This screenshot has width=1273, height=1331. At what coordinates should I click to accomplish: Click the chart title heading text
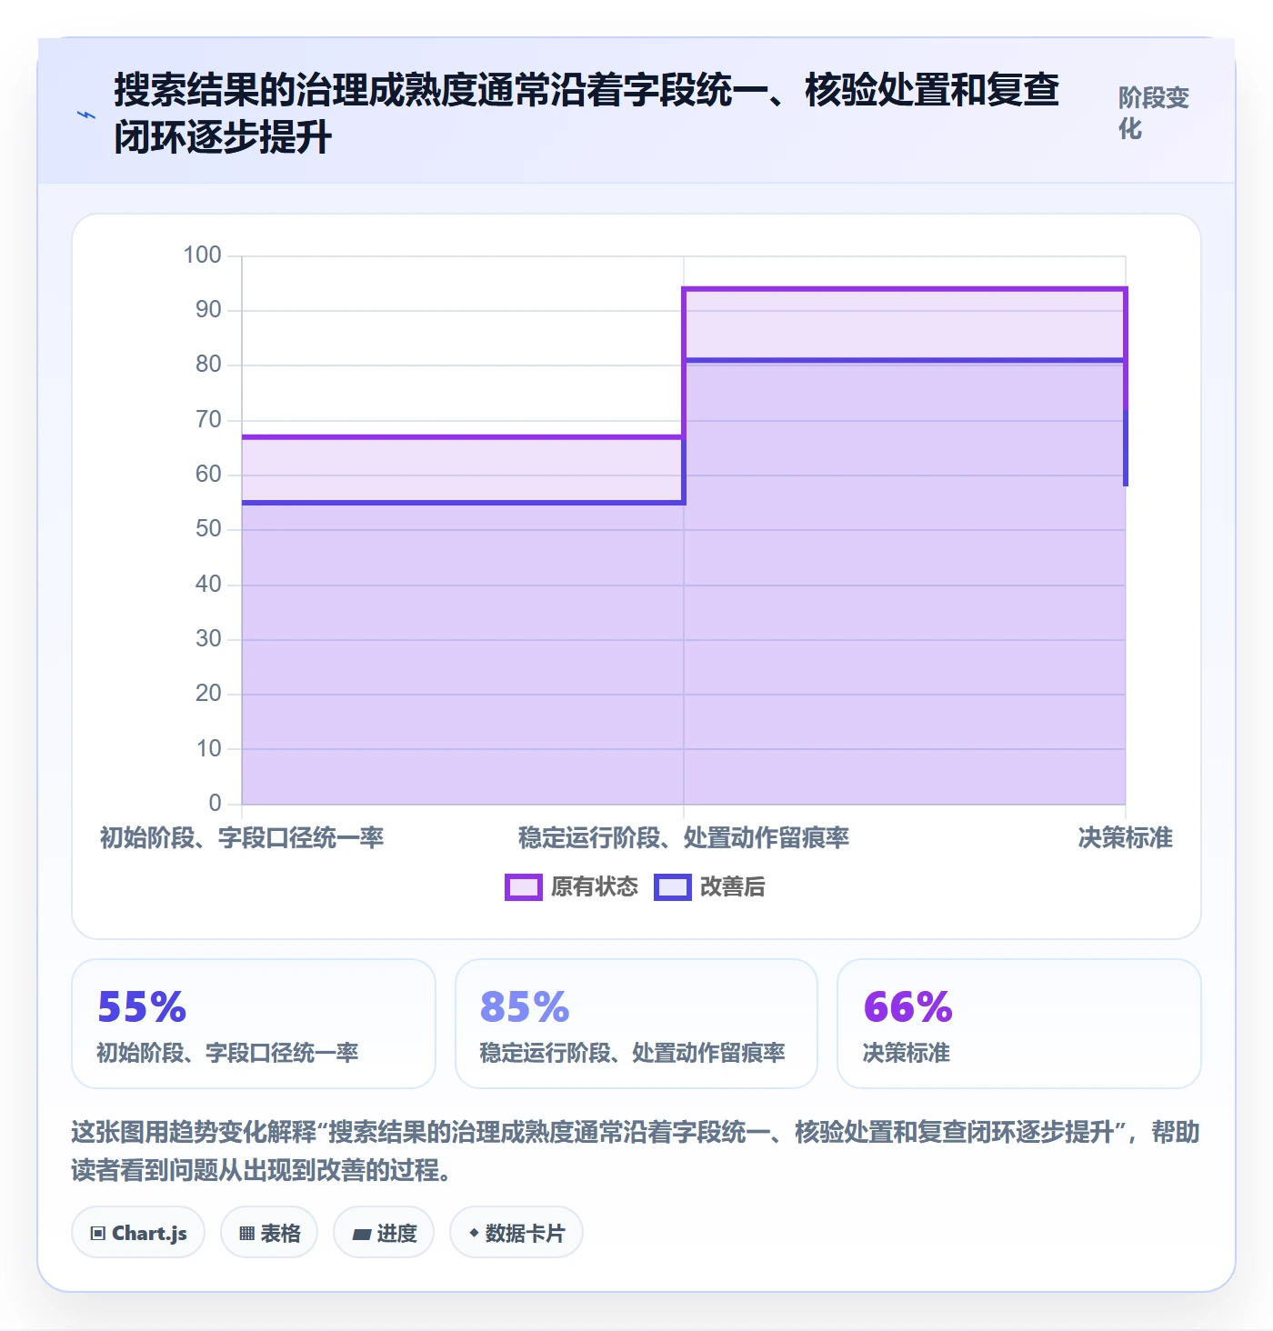[586, 114]
